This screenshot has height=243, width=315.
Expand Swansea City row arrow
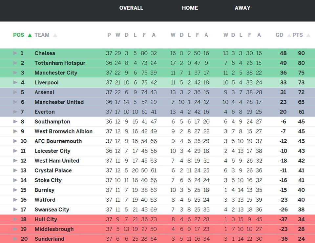point(15,210)
